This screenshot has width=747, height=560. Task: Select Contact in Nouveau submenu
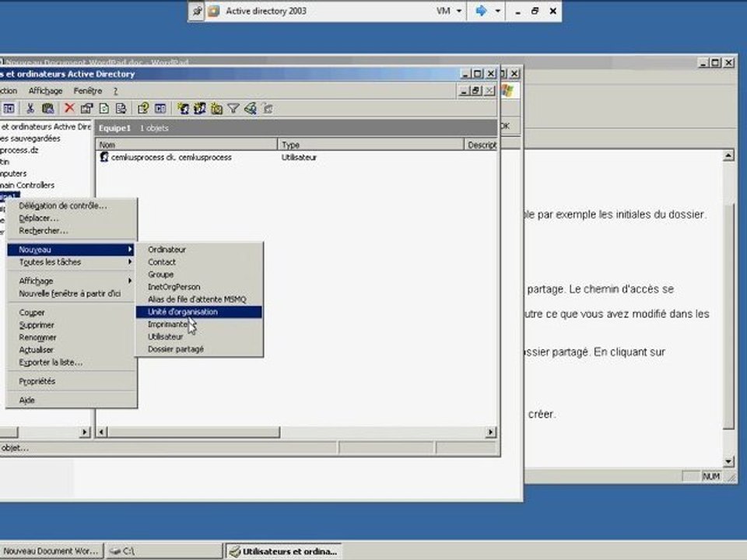(x=199, y=261)
